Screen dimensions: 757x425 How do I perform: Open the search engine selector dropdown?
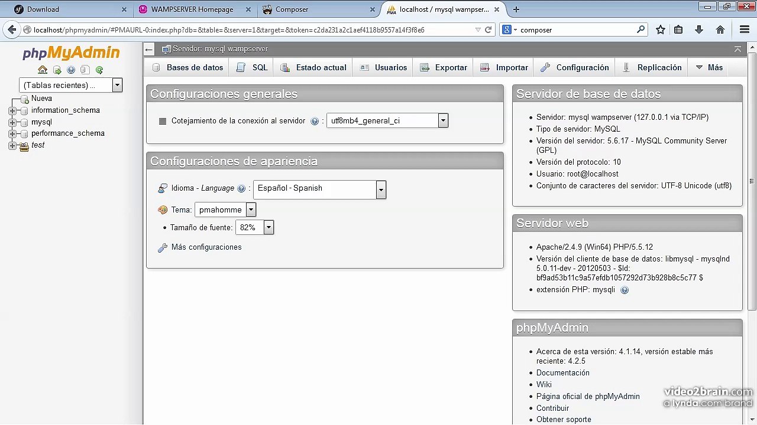[509, 30]
